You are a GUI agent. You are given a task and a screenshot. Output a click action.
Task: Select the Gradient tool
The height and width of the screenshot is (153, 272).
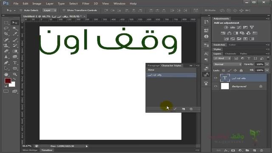[15, 51]
